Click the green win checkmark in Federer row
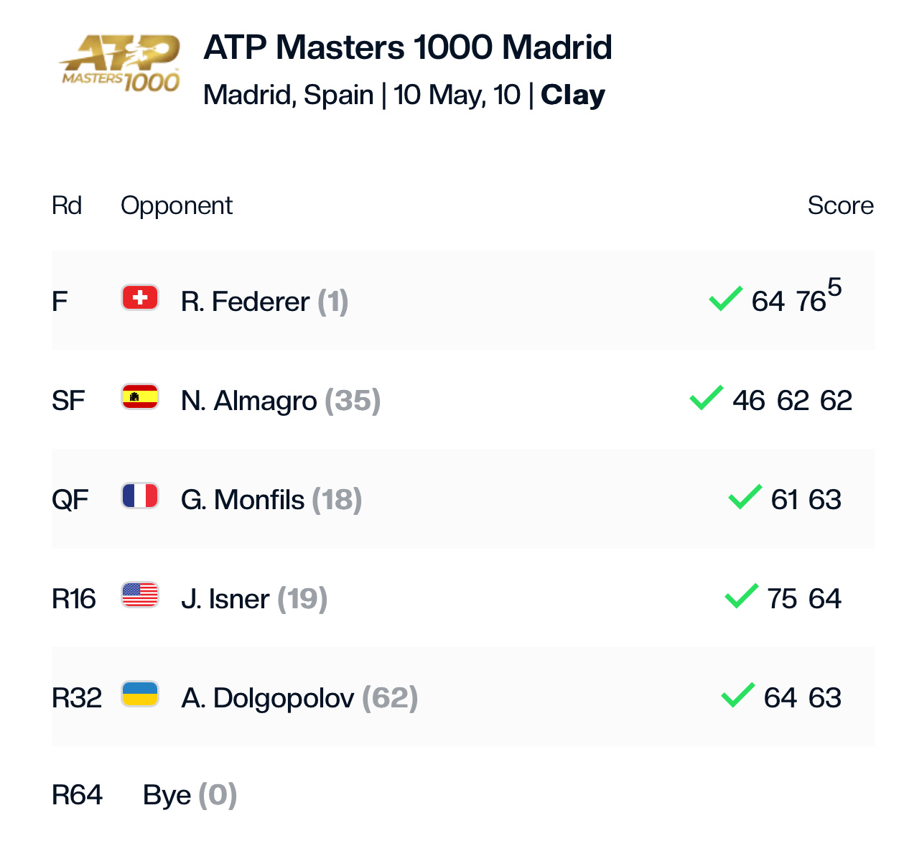Screen dimensions: 899x846 (725, 298)
